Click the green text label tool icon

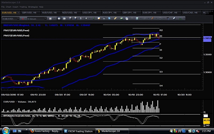(93, 18)
